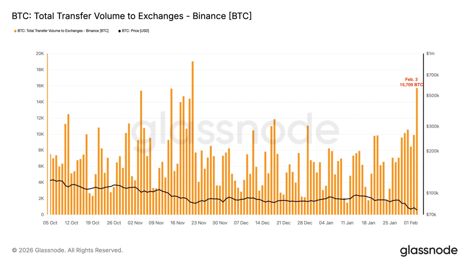
Task: Click the 05 Oct date on x-axis
Action: point(50,223)
